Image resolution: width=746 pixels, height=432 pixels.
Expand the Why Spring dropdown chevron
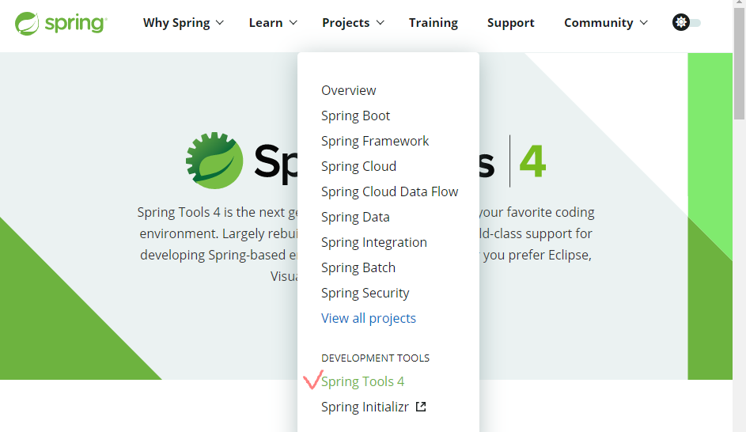220,23
